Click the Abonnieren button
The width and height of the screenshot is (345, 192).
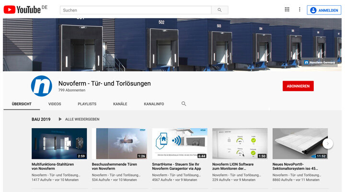click(298, 86)
